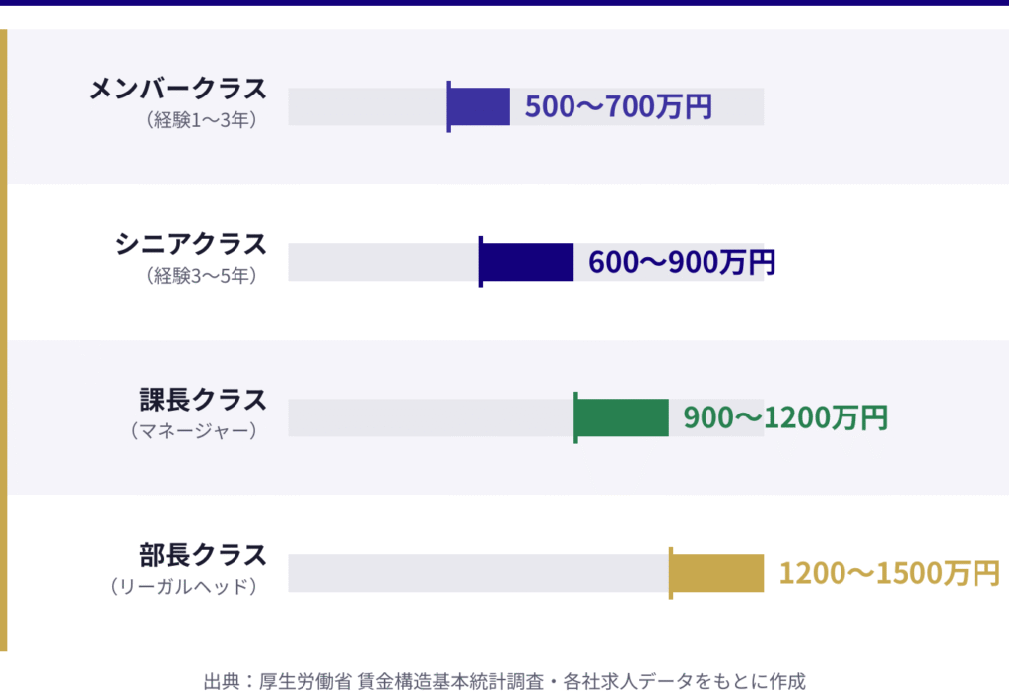Click the dark navy シニアクラス salary bar

coord(527,262)
